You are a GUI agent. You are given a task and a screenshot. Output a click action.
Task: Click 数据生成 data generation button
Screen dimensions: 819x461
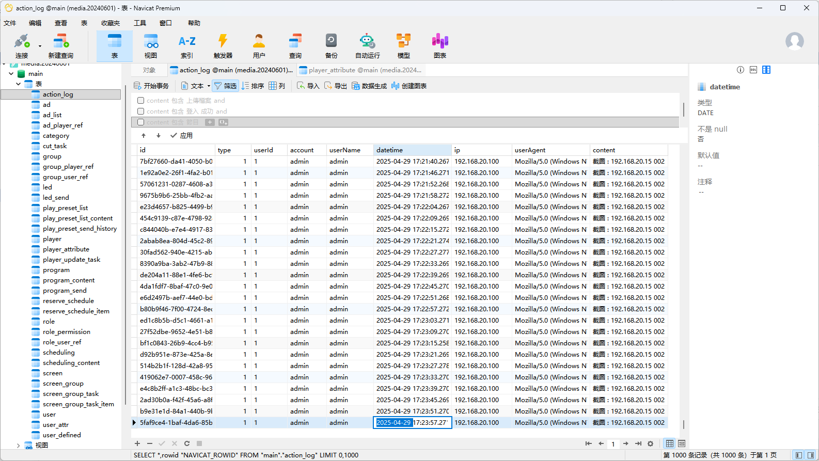tap(369, 86)
